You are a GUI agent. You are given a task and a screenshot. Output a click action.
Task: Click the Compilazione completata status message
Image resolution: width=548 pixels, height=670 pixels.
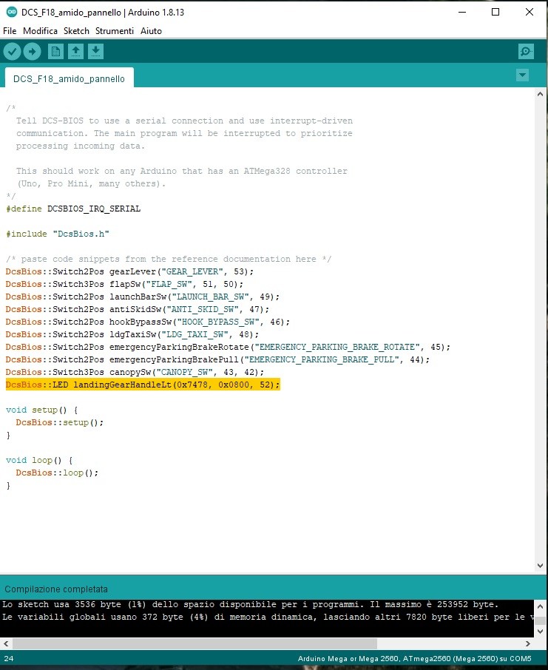point(56,589)
